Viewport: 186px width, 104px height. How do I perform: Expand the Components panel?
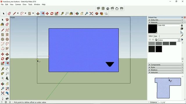(166, 65)
